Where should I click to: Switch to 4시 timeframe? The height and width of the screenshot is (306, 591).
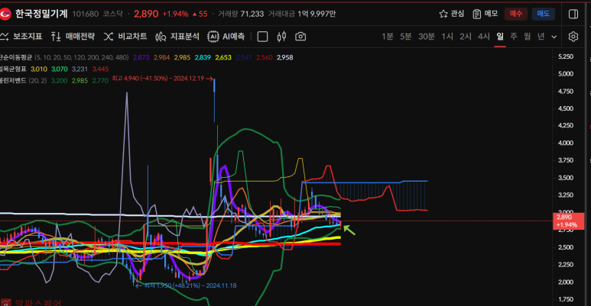click(x=484, y=37)
